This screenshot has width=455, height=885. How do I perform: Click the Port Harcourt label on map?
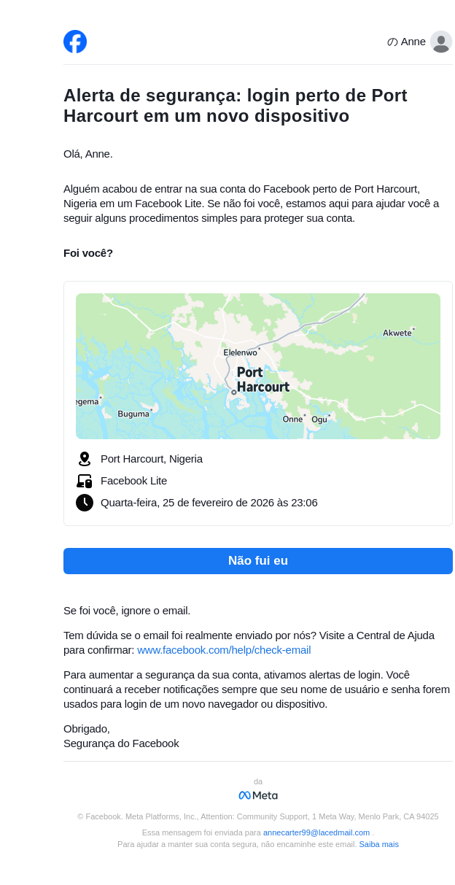click(262, 379)
